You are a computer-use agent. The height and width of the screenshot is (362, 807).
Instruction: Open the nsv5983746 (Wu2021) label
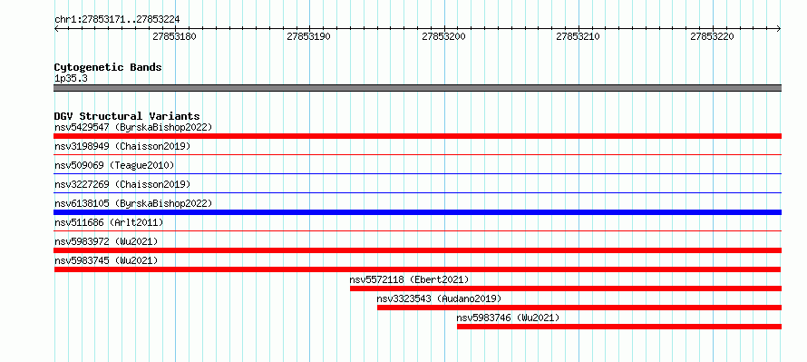(x=508, y=318)
